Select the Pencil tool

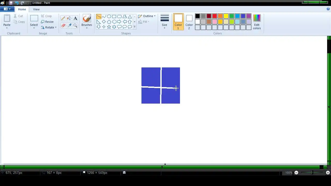pyautogui.click(x=63, y=18)
